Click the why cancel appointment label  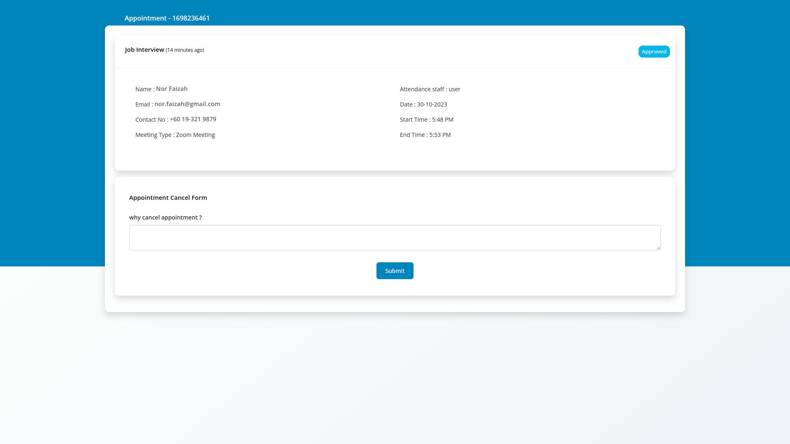[165, 217]
